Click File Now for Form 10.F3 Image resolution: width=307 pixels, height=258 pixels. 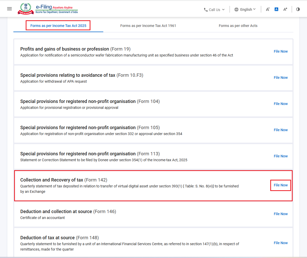(281, 78)
